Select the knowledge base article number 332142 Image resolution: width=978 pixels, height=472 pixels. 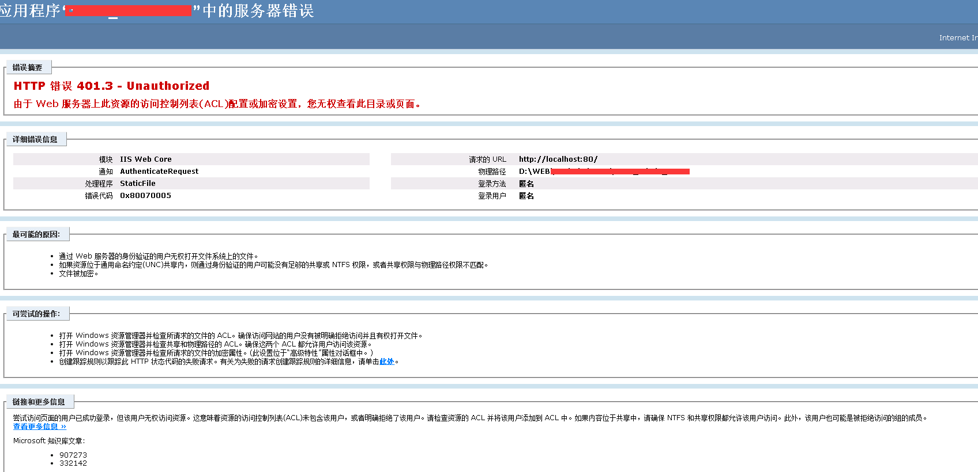[73, 463]
